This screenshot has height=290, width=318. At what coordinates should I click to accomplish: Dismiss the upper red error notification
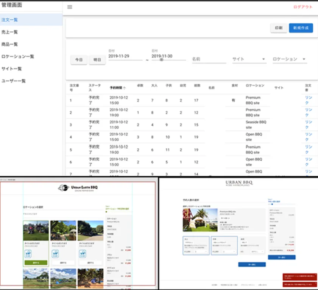click(316, 275)
